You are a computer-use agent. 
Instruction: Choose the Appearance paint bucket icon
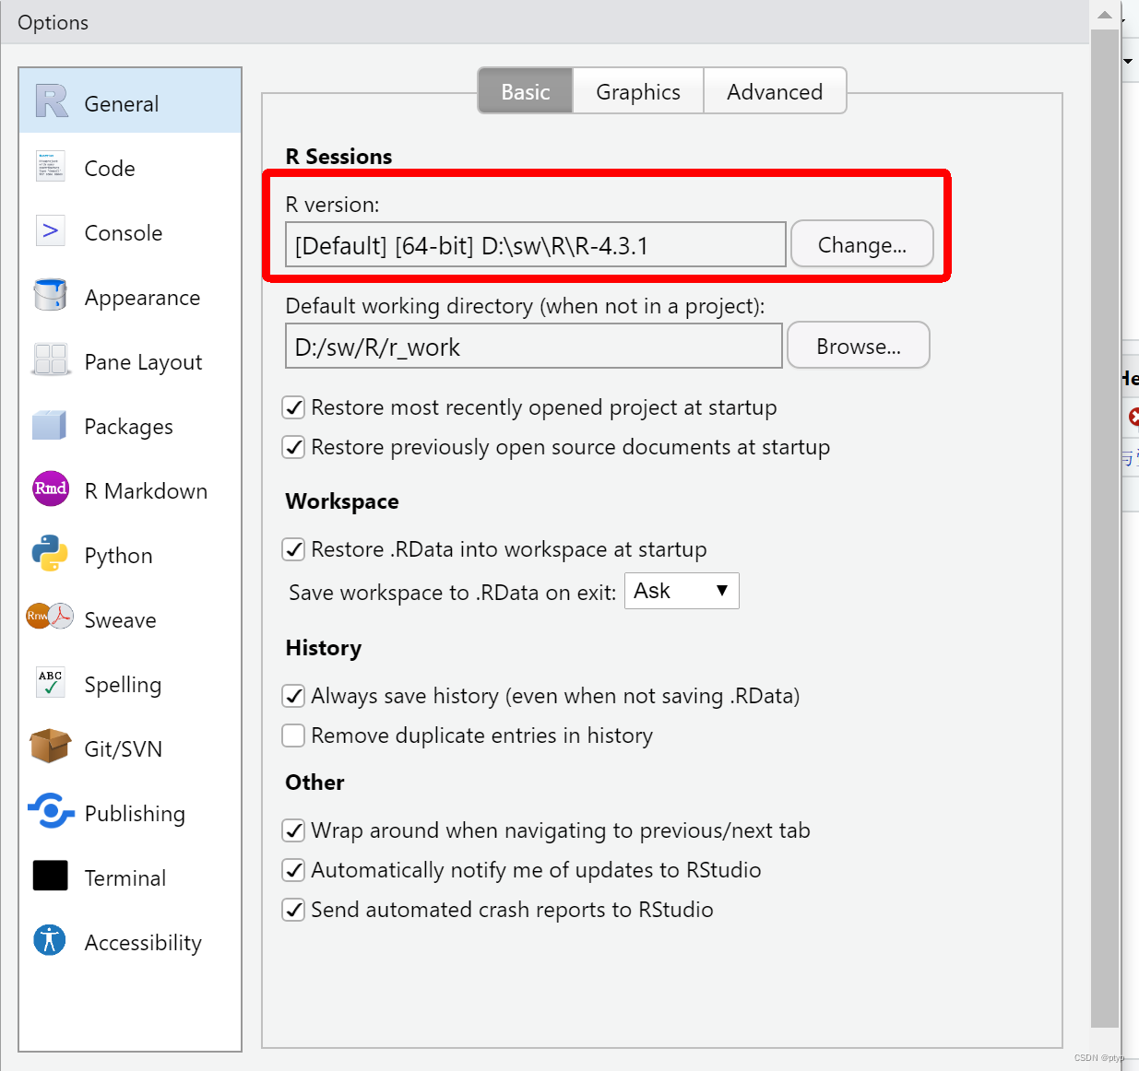(51, 295)
